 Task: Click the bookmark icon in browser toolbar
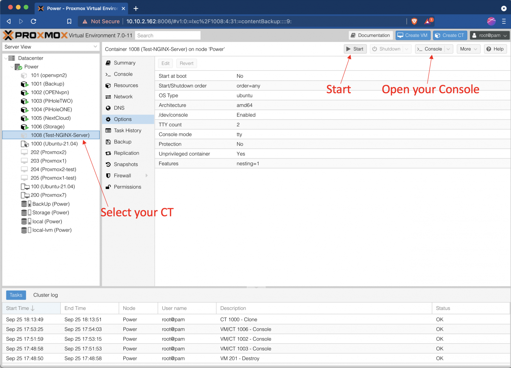pyautogui.click(x=69, y=21)
